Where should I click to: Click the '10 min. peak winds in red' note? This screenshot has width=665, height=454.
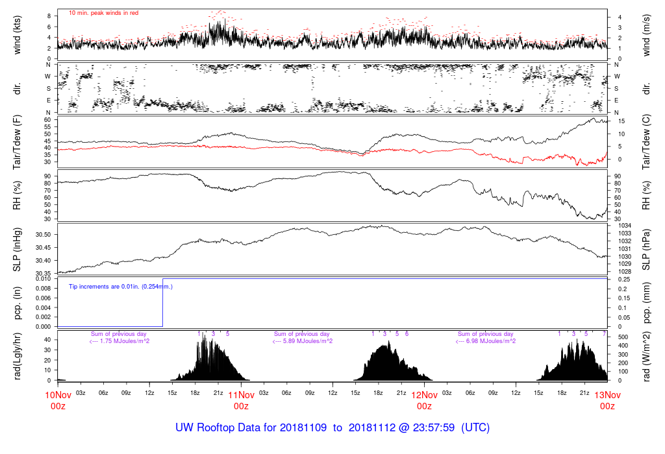(103, 13)
